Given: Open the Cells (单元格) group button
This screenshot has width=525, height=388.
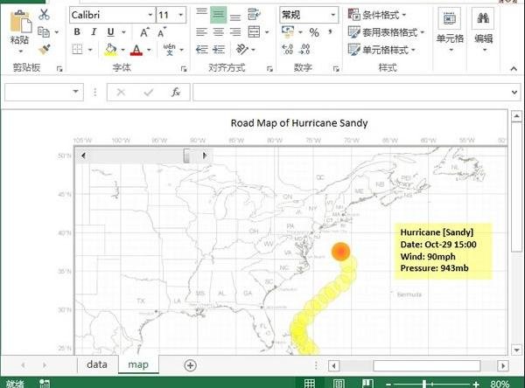Looking at the screenshot, I should [450, 30].
